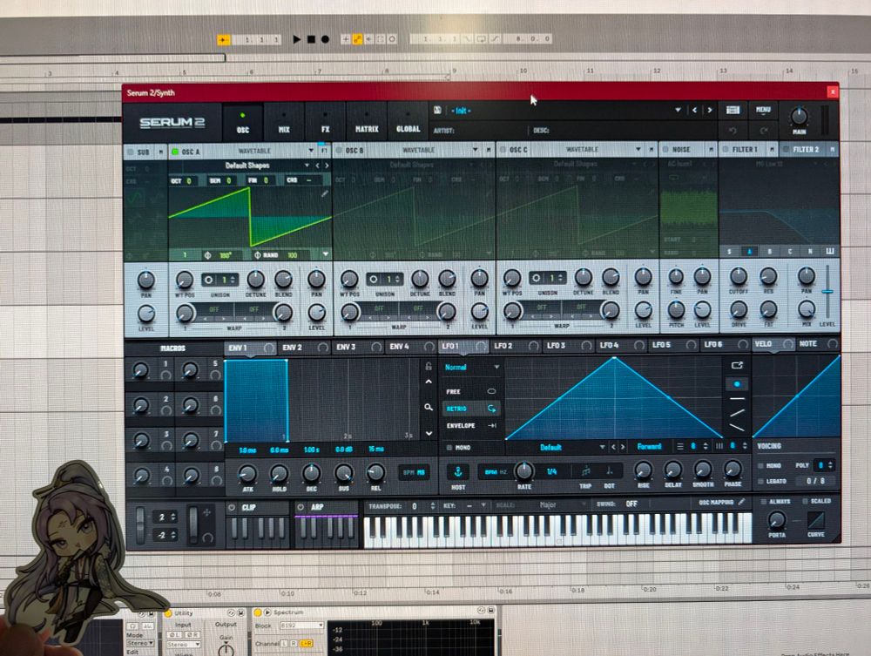871x656 pixels.
Task: Open the Init preset dropdown arrow
Action: 678,110
